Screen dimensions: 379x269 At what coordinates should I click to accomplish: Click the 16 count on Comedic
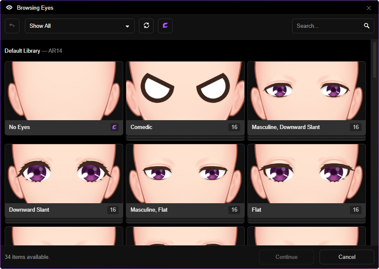[x=234, y=127]
